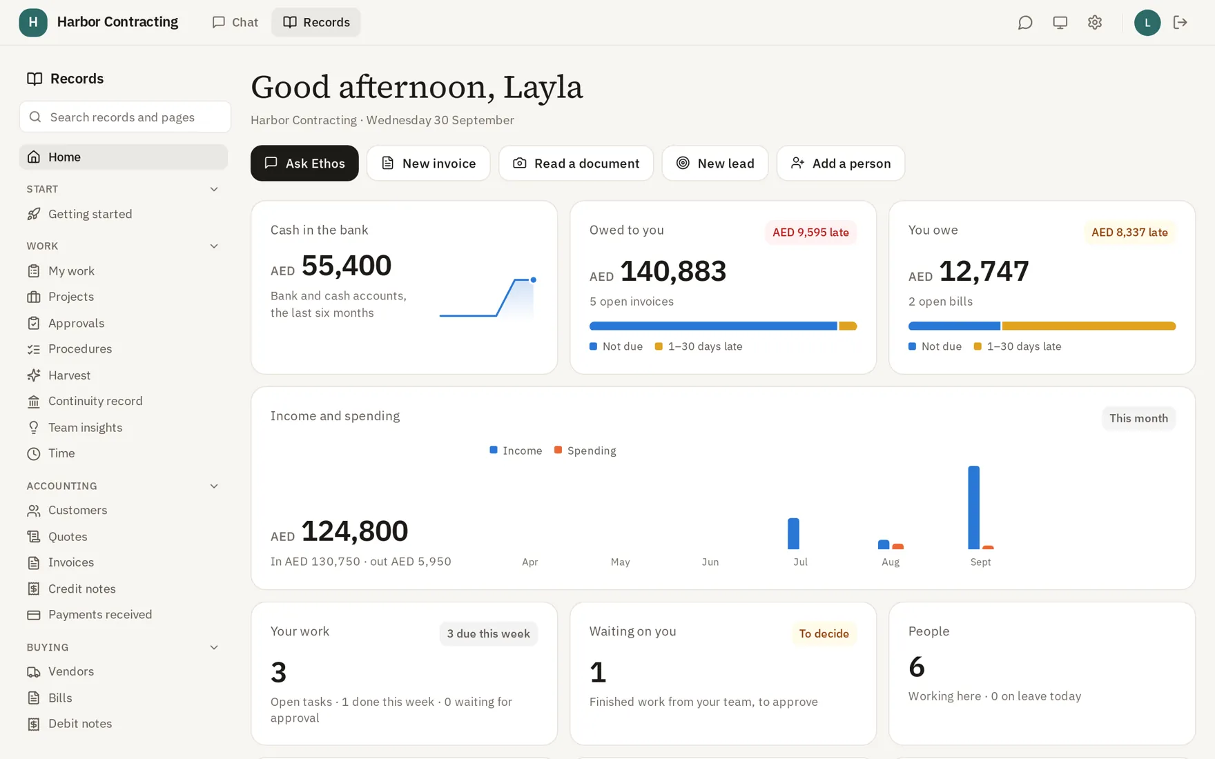The image size is (1215, 759).
Task: Collapse the WORK section chevron
Action: tap(214, 246)
